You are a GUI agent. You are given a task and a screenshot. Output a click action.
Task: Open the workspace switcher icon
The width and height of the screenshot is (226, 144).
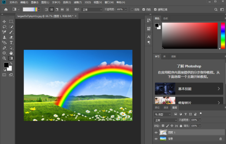coord(222,9)
